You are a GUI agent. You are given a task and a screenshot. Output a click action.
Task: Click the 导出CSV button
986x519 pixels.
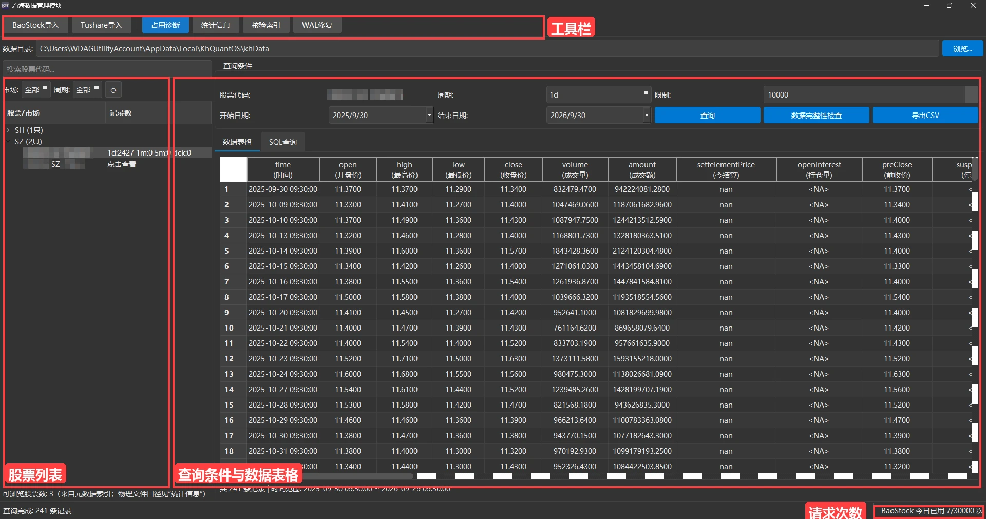point(925,116)
